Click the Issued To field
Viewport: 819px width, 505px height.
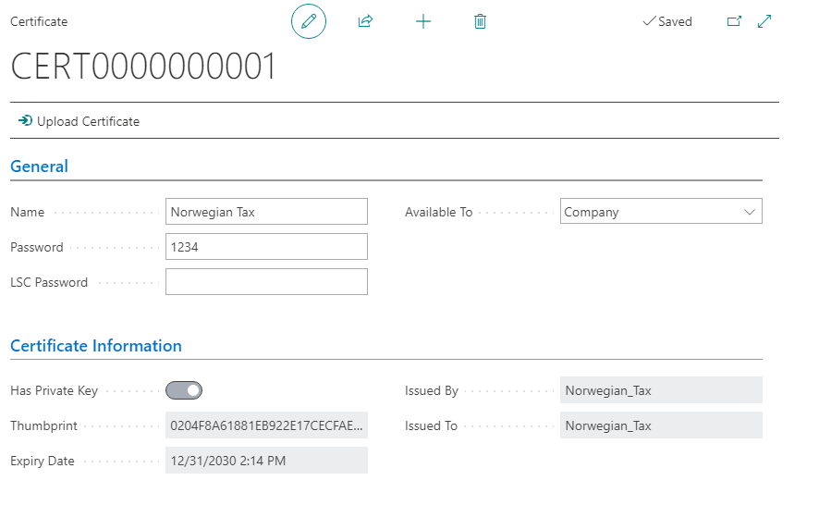click(x=661, y=425)
